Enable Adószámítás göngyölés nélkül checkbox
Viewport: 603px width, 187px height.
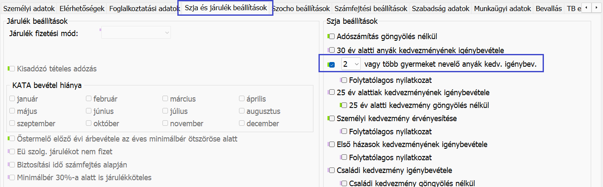point(332,37)
